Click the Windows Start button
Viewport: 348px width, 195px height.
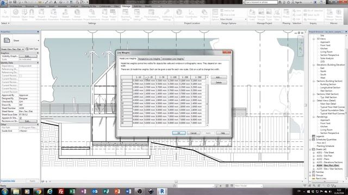pyautogui.click(x=5, y=191)
